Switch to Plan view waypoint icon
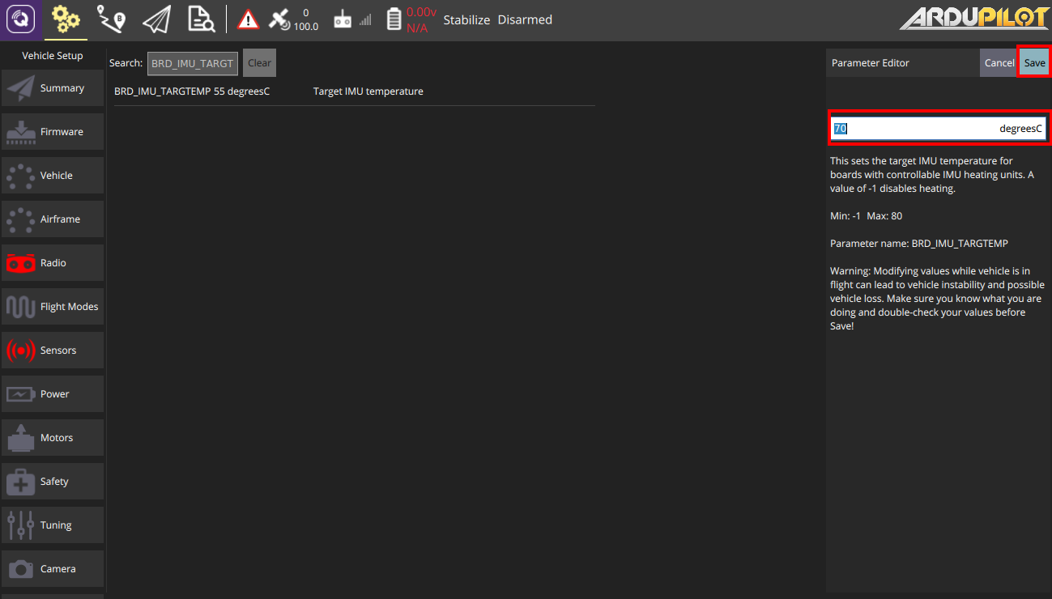Screen dimensions: 1052x599 point(111,19)
